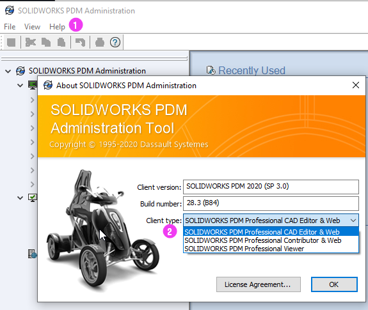Choose Professional CAD Editor & Web option
368x310 pixels.
coord(271,232)
